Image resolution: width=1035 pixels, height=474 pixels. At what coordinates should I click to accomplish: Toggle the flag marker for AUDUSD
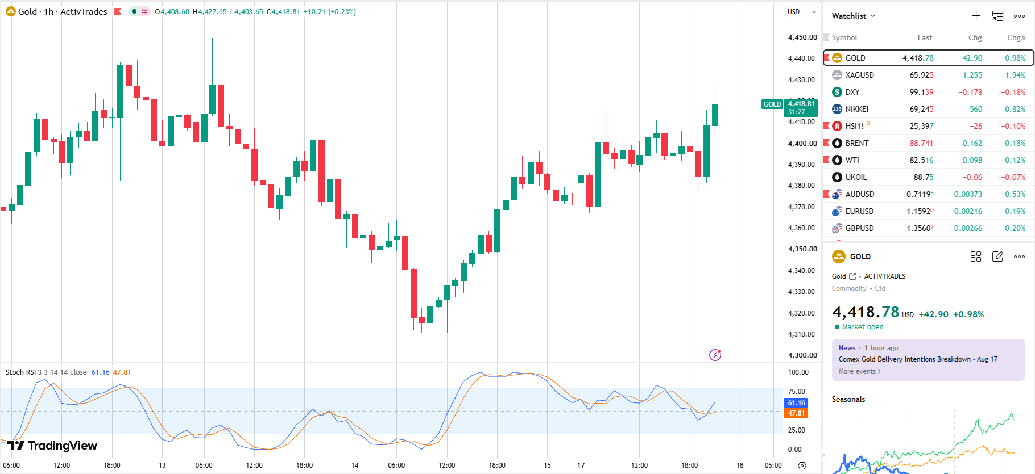tap(826, 194)
